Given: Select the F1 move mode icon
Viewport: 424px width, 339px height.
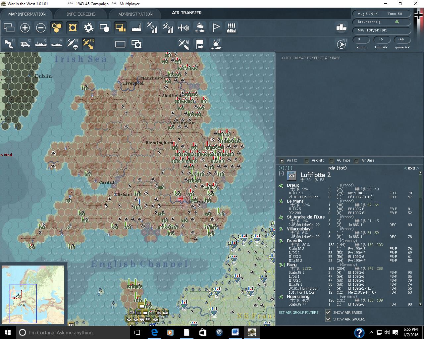Looking at the screenshot, I should point(9,44).
